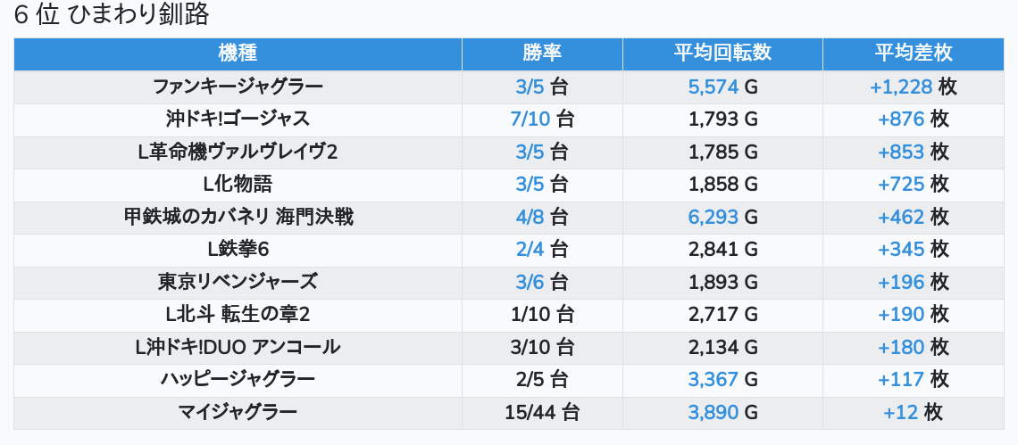The width and height of the screenshot is (1018, 445).
Task: Select the 東京リベンジャーズ row
Action: pyautogui.click(x=238, y=282)
